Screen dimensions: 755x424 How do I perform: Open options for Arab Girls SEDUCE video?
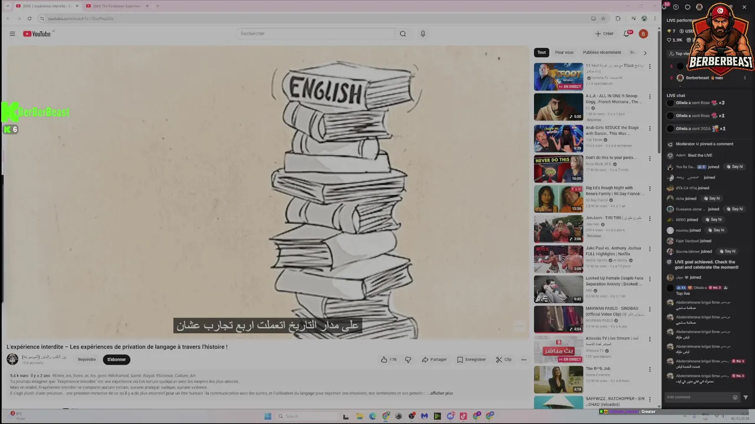(x=650, y=128)
